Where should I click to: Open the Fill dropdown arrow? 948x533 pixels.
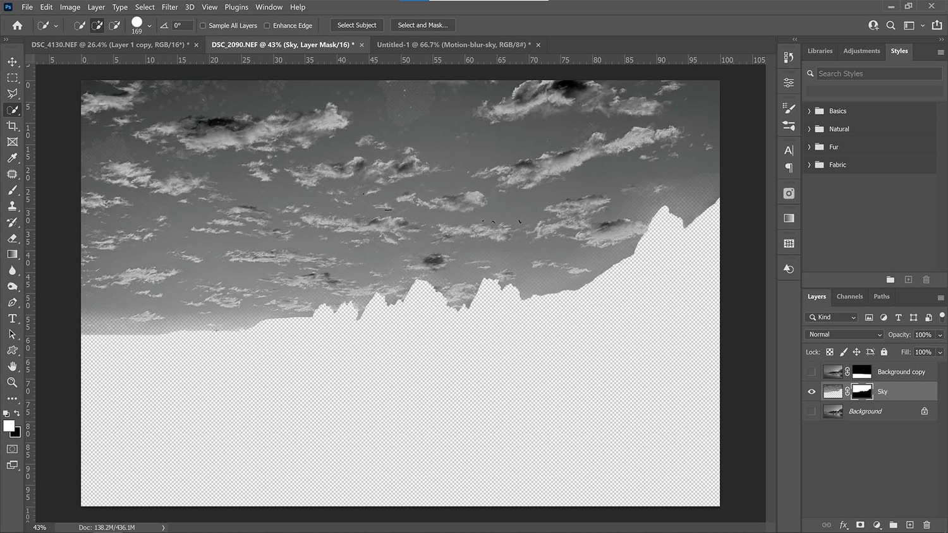tap(940, 352)
